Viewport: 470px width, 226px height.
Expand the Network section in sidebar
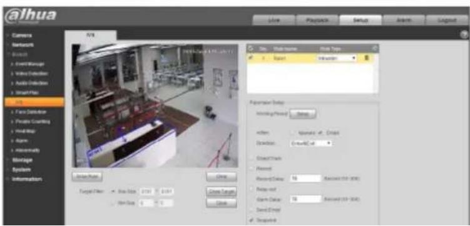(x=22, y=45)
